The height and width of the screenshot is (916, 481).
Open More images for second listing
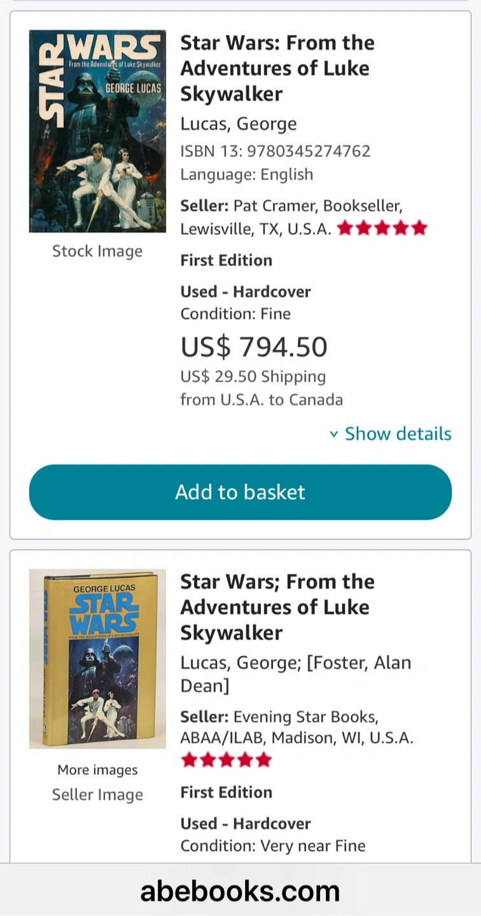97,770
